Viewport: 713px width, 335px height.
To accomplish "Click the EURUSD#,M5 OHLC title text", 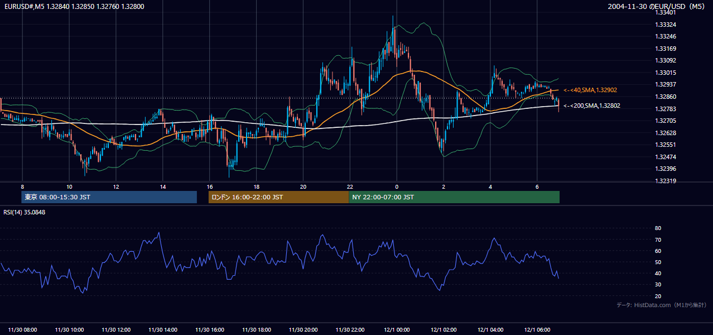I will click(74, 6).
